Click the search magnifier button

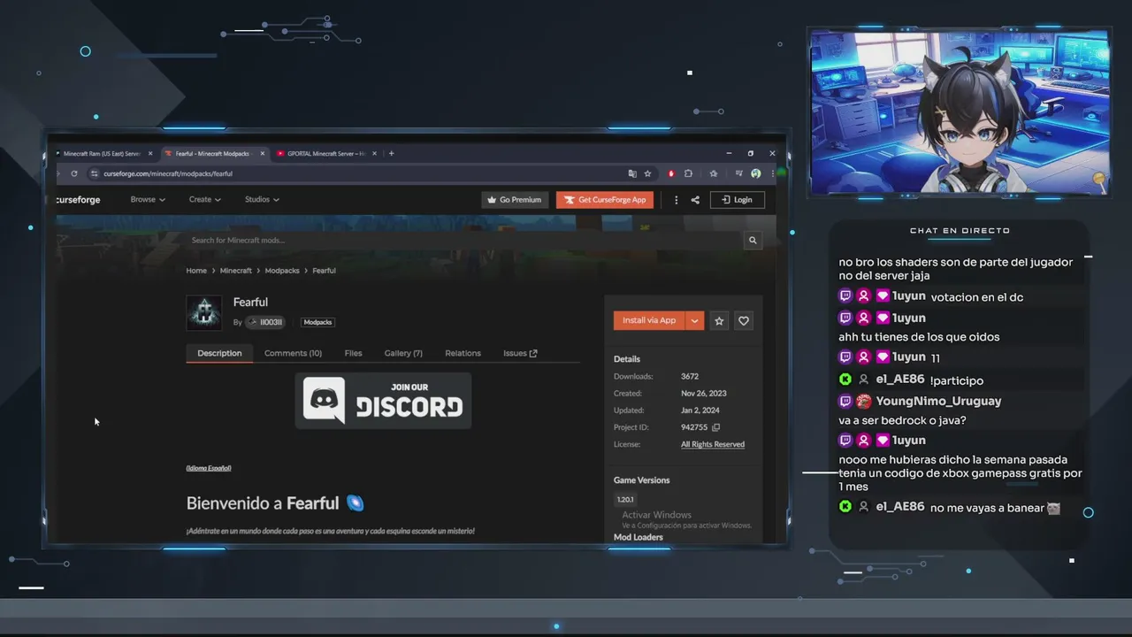click(753, 240)
